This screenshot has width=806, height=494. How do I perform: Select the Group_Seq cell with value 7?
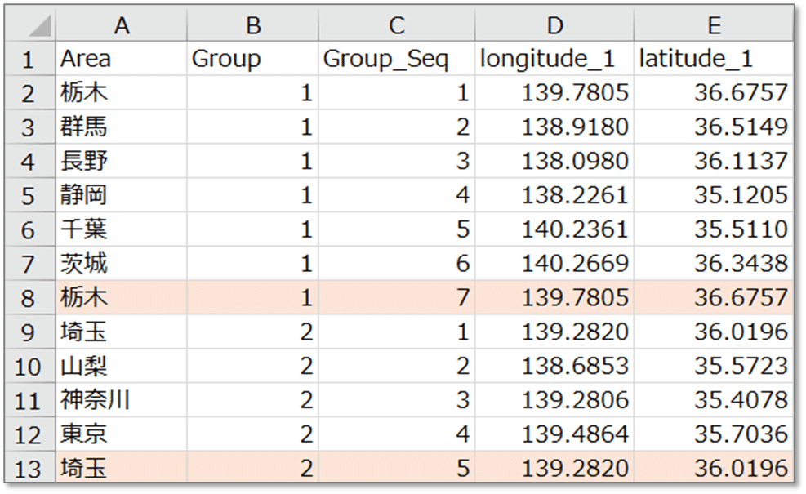(x=396, y=298)
